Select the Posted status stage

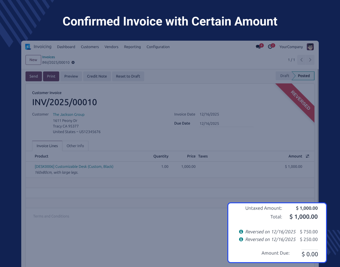304,76
